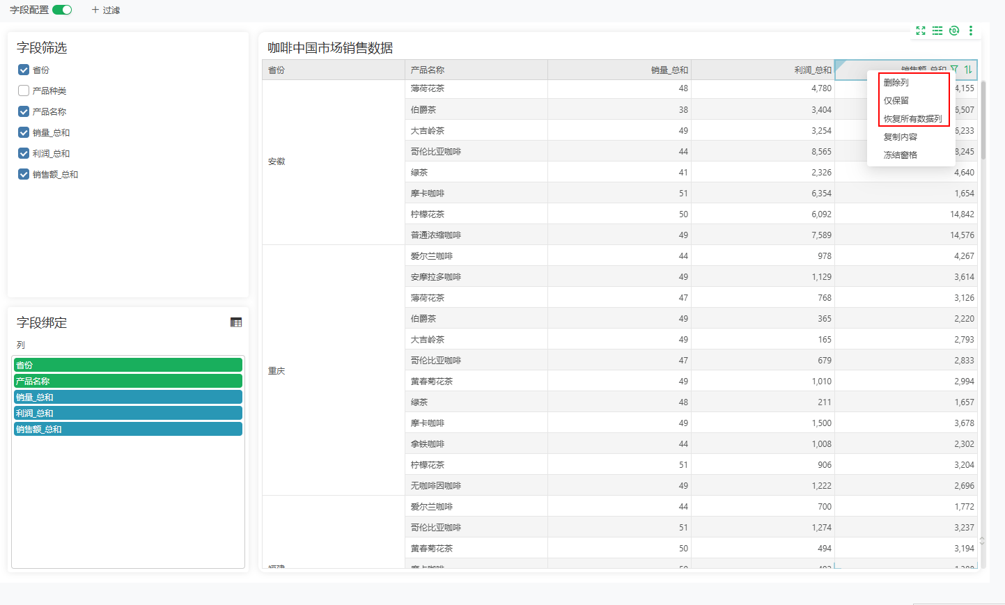Click the 利润_总和 column header
The height and width of the screenshot is (605, 1005).
pos(763,70)
